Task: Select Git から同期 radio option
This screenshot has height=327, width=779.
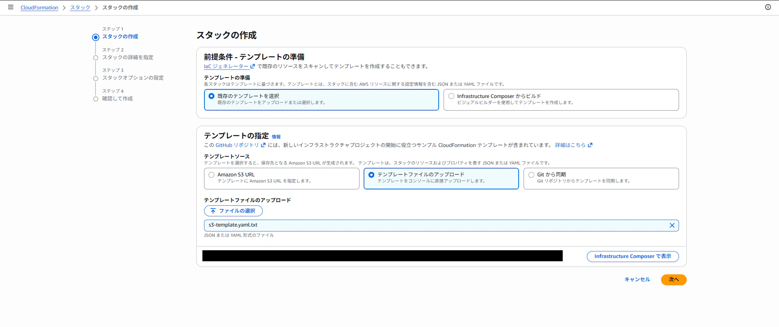Action: [531, 175]
